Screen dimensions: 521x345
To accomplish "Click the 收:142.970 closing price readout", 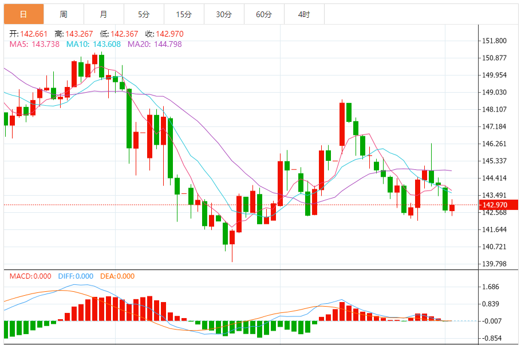I will 164,34.
